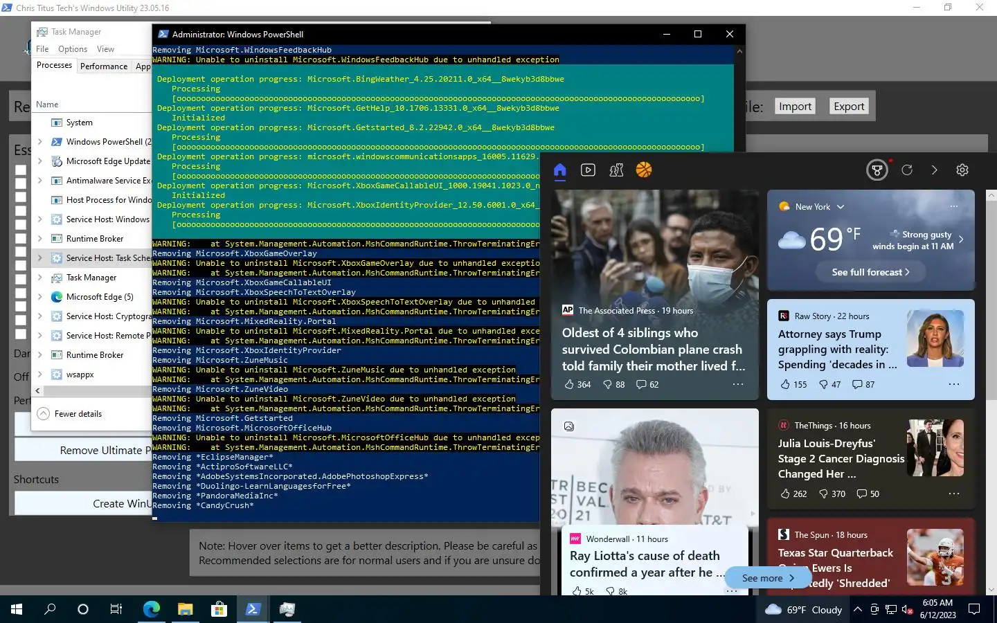The width and height of the screenshot is (997, 623).
Task: Sort by Name column in Task Manager
Action: click(x=47, y=105)
